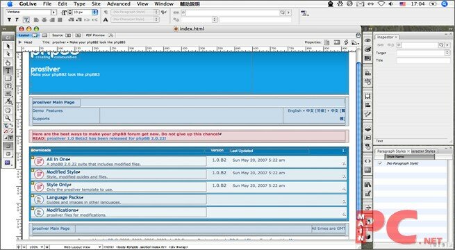Click the right align text icon
Image resolution: width=455 pixels, height=250 pixels.
point(52,19)
